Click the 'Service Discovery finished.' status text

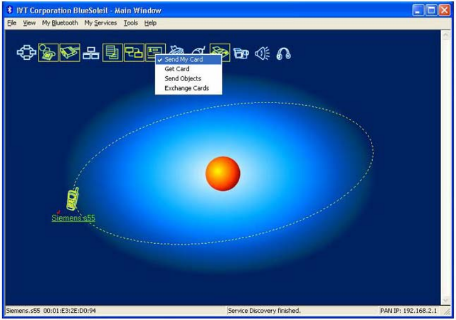tap(264, 311)
